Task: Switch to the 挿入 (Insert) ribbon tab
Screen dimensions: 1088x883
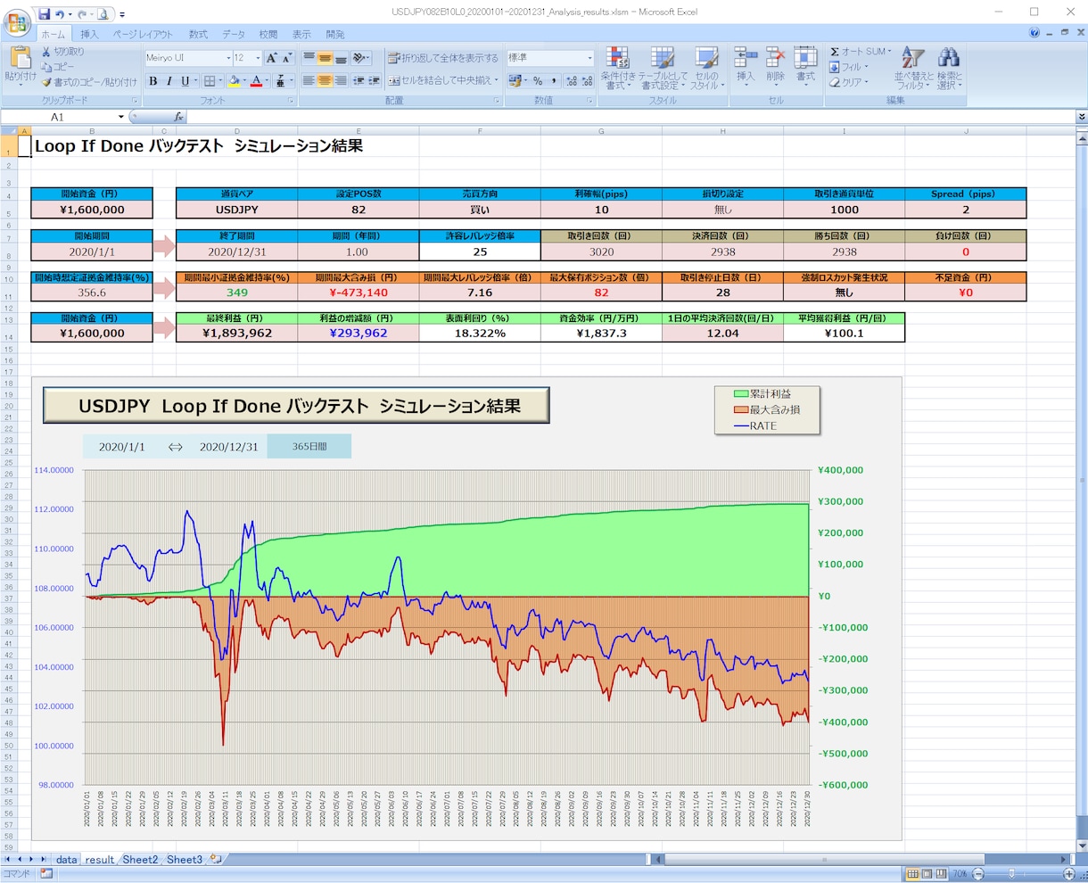Action: click(x=89, y=34)
